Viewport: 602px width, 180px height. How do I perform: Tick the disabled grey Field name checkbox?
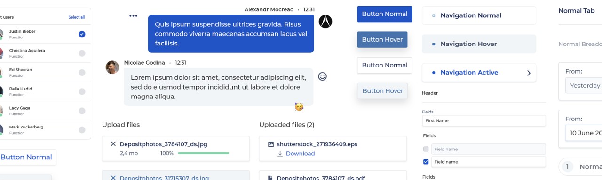point(426,149)
